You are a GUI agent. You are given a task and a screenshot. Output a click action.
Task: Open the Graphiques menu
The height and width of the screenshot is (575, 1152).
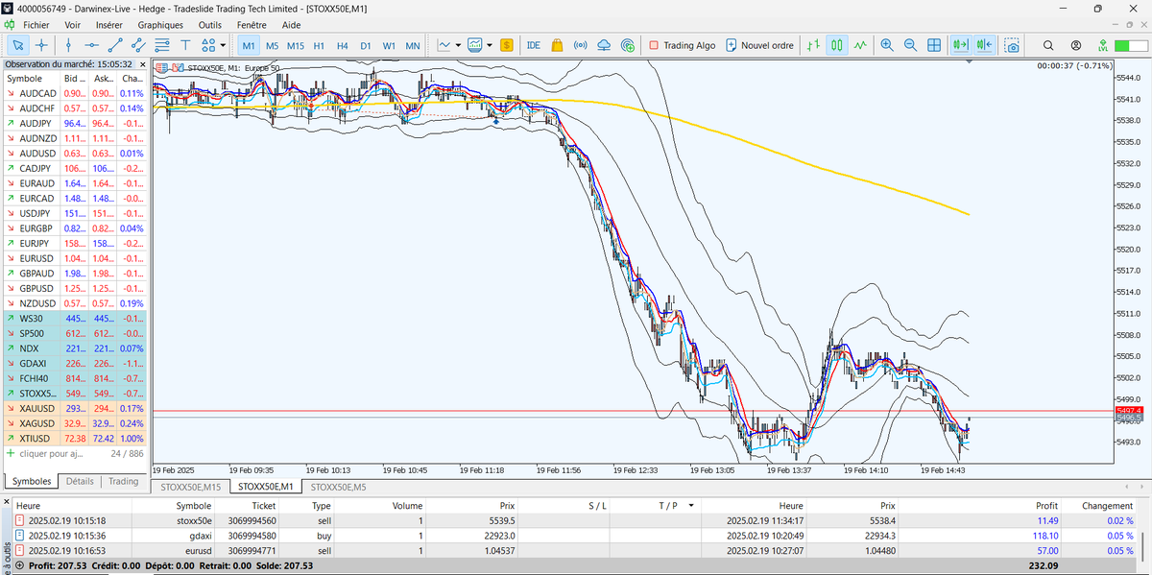point(160,25)
